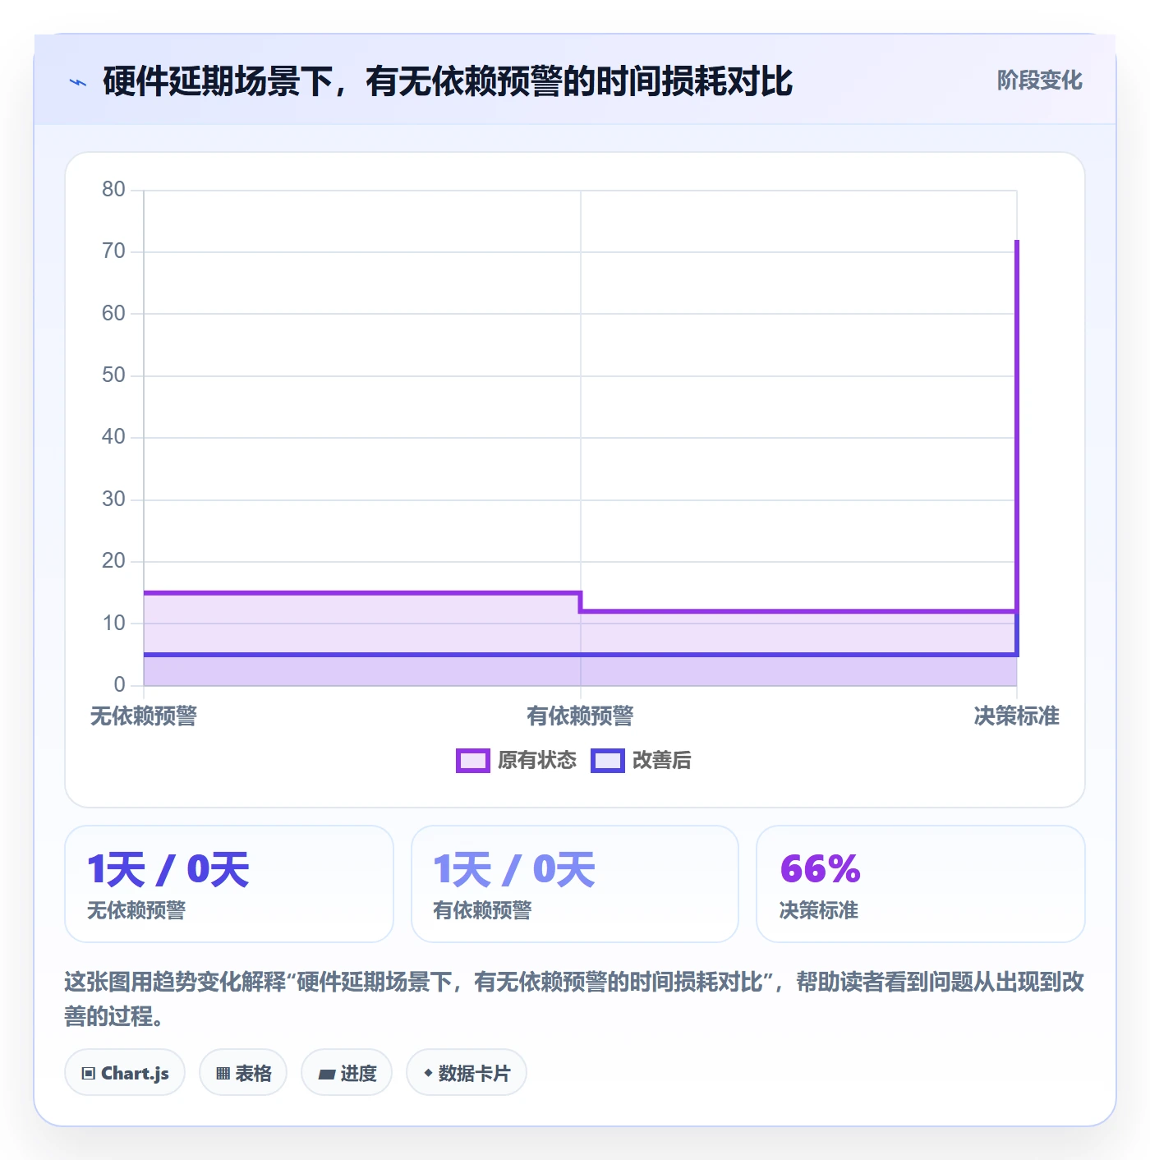Click the 有依赖预警 x-axis label
This screenshot has width=1150, height=1160.
click(580, 716)
